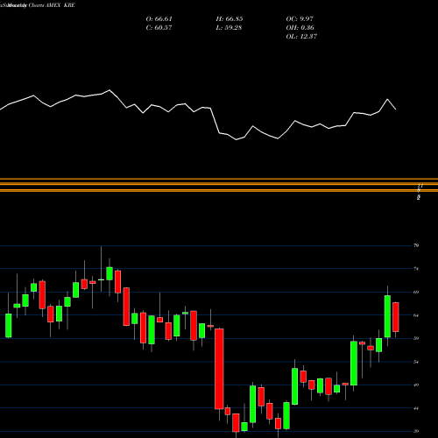Screen dimensions: 438x438
Task: Click the 39 price axis label
Action: (416, 431)
